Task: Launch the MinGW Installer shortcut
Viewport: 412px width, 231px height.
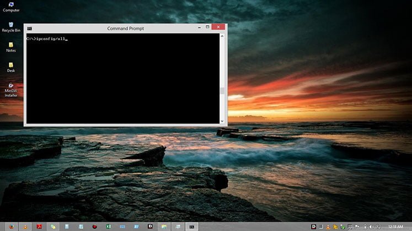Action: click(x=11, y=86)
